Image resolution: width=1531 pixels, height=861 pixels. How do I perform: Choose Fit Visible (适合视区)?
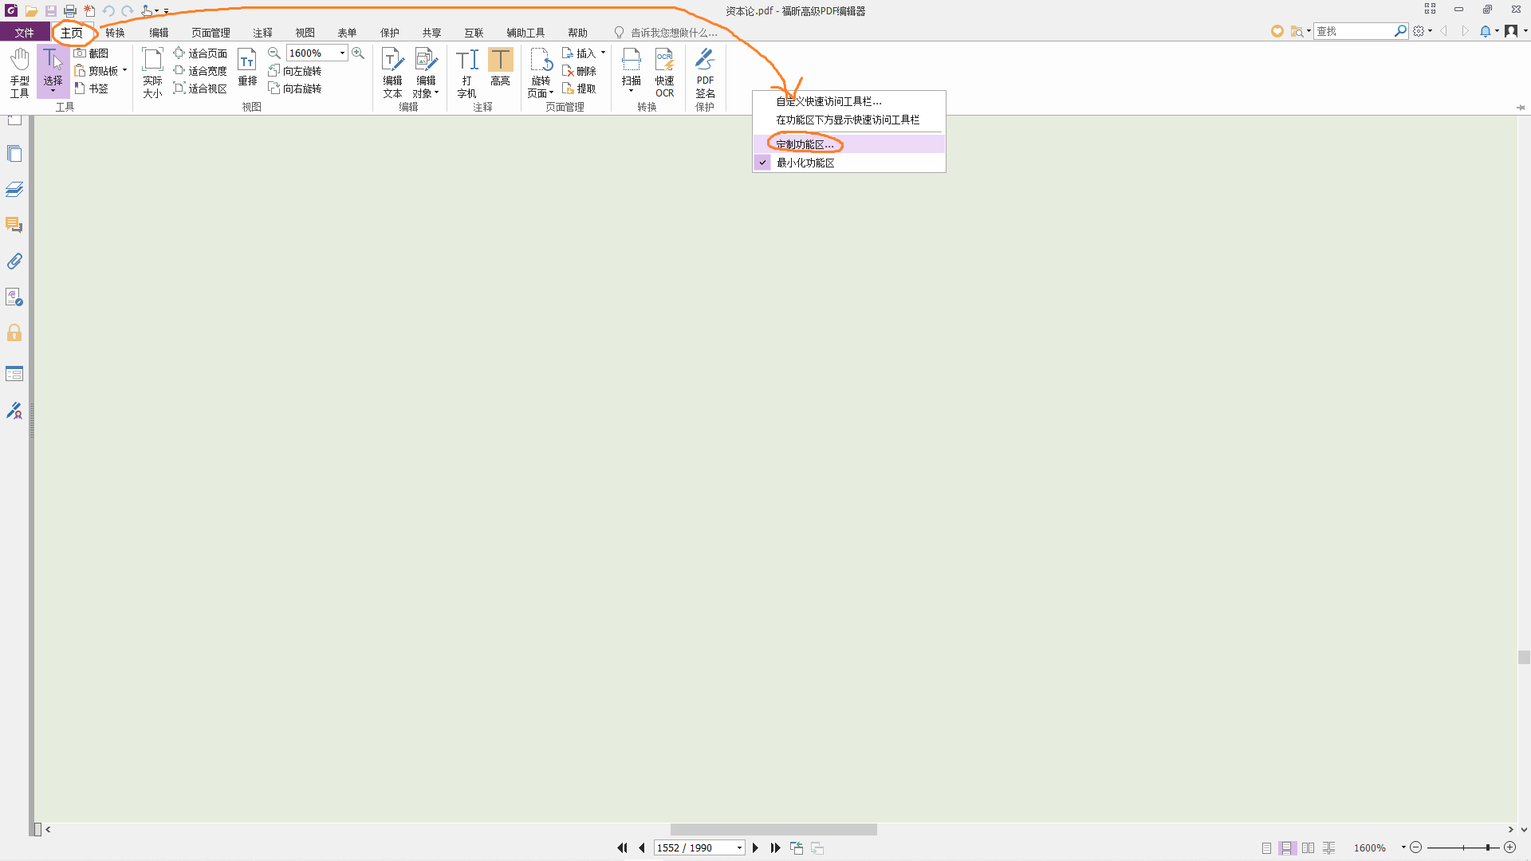pos(200,88)
